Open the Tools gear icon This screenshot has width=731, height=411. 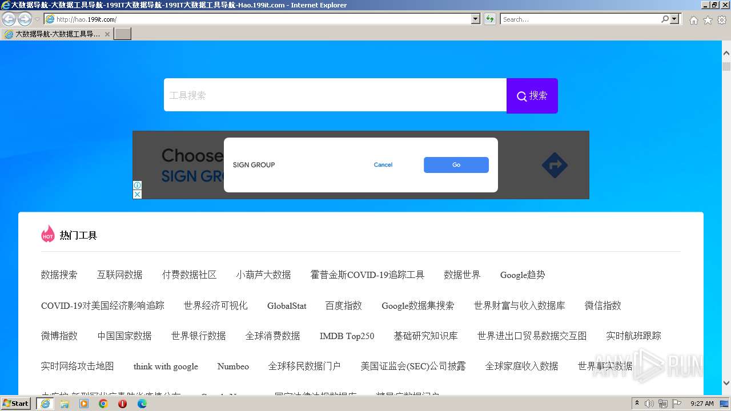[722, 20]
